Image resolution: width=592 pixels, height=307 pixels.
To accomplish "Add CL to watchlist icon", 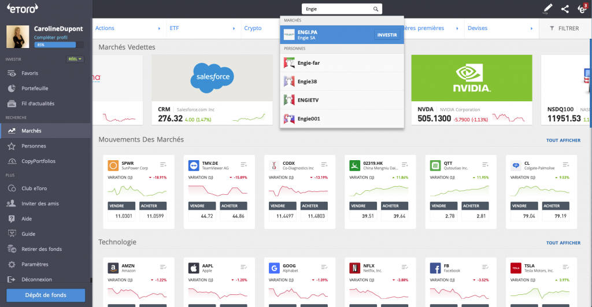I will 566,165.
